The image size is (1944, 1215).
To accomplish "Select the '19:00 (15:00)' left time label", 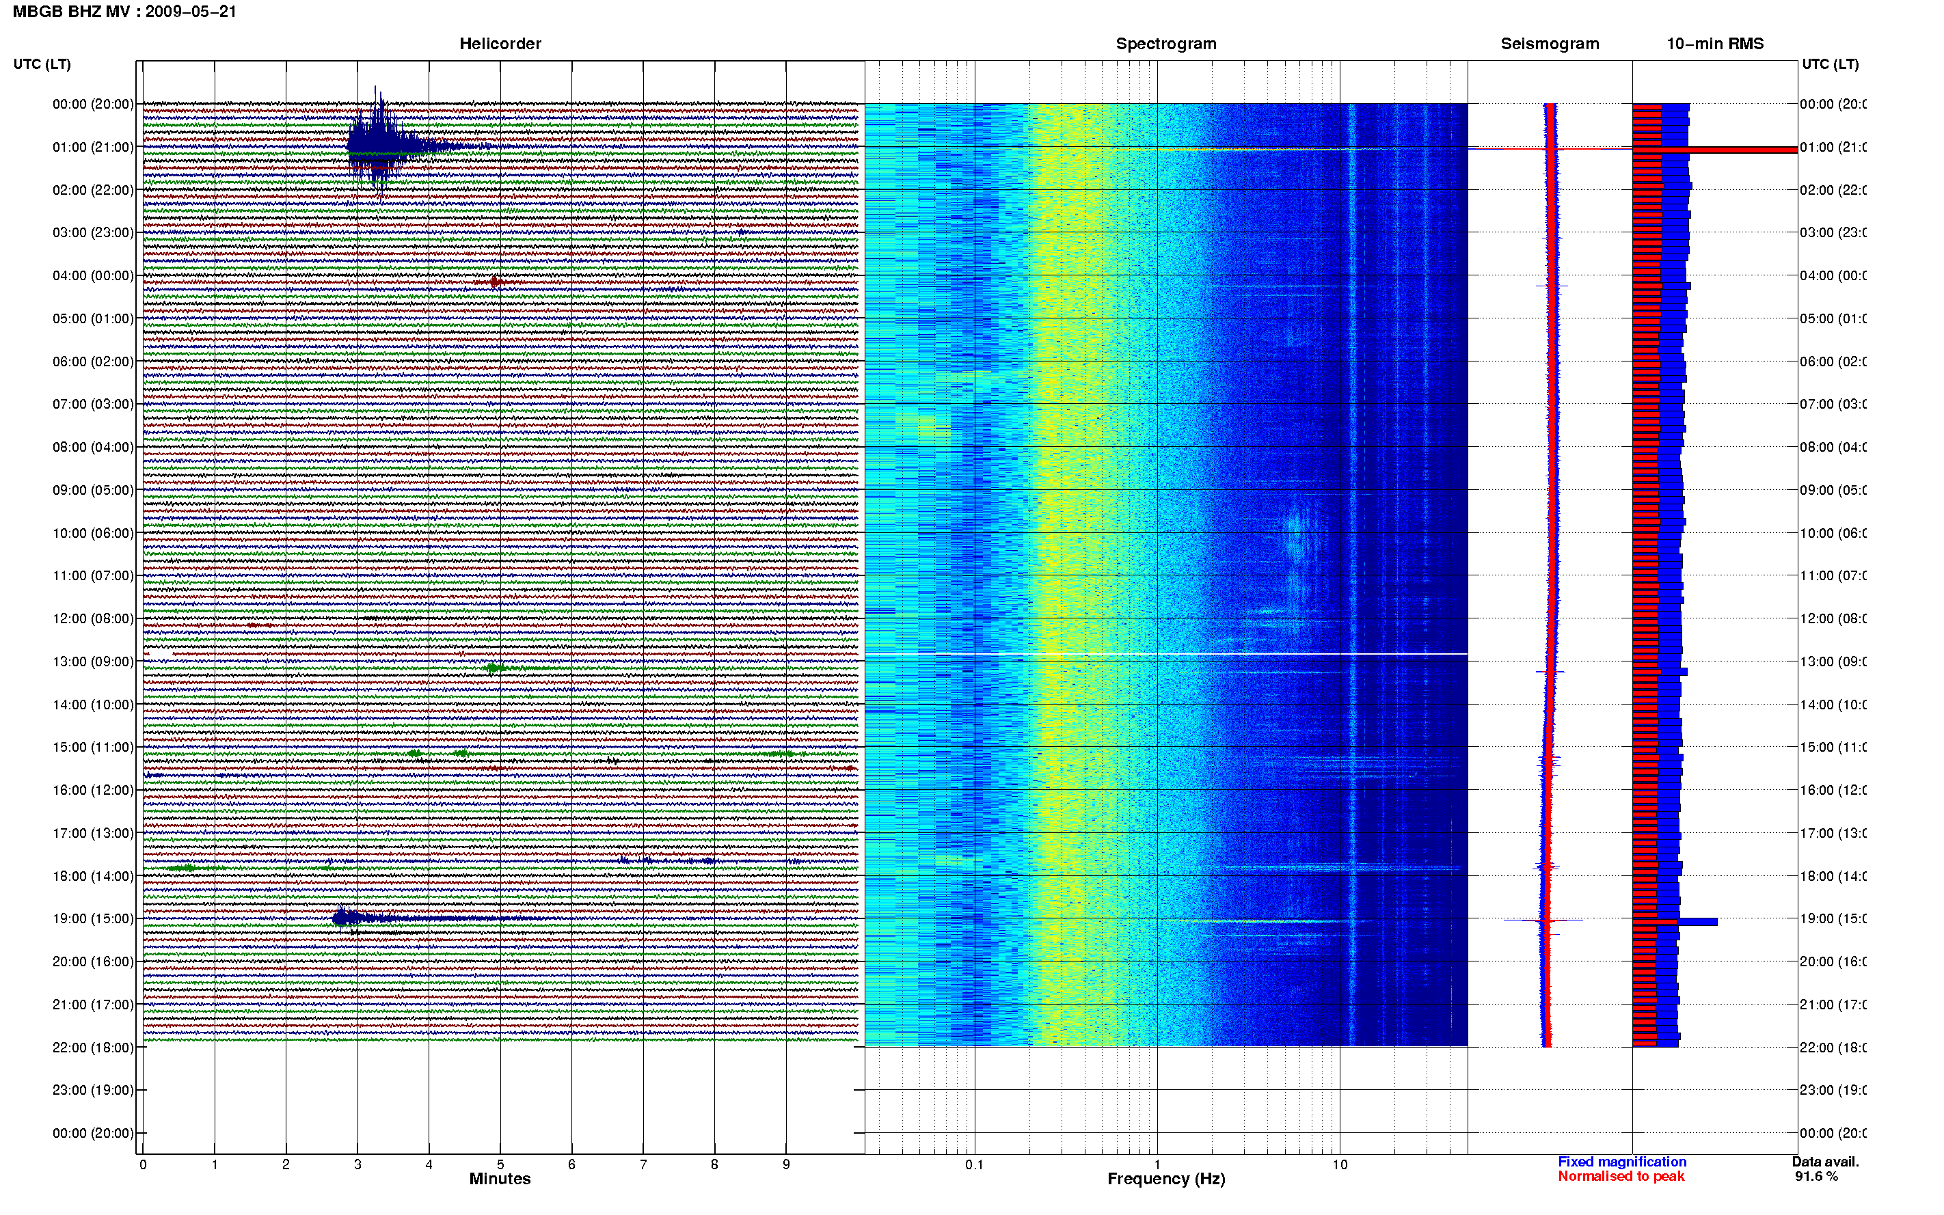I will point(92,919).
